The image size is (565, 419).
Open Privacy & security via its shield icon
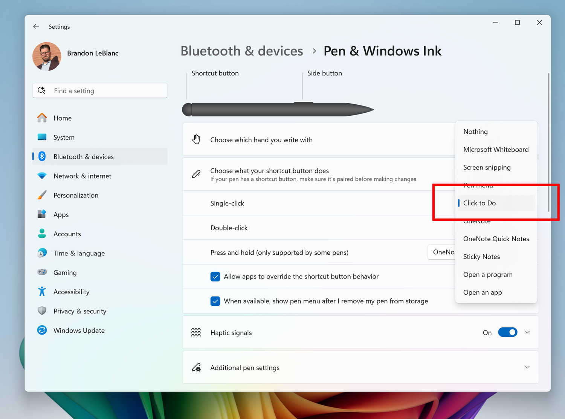point(42,311)
